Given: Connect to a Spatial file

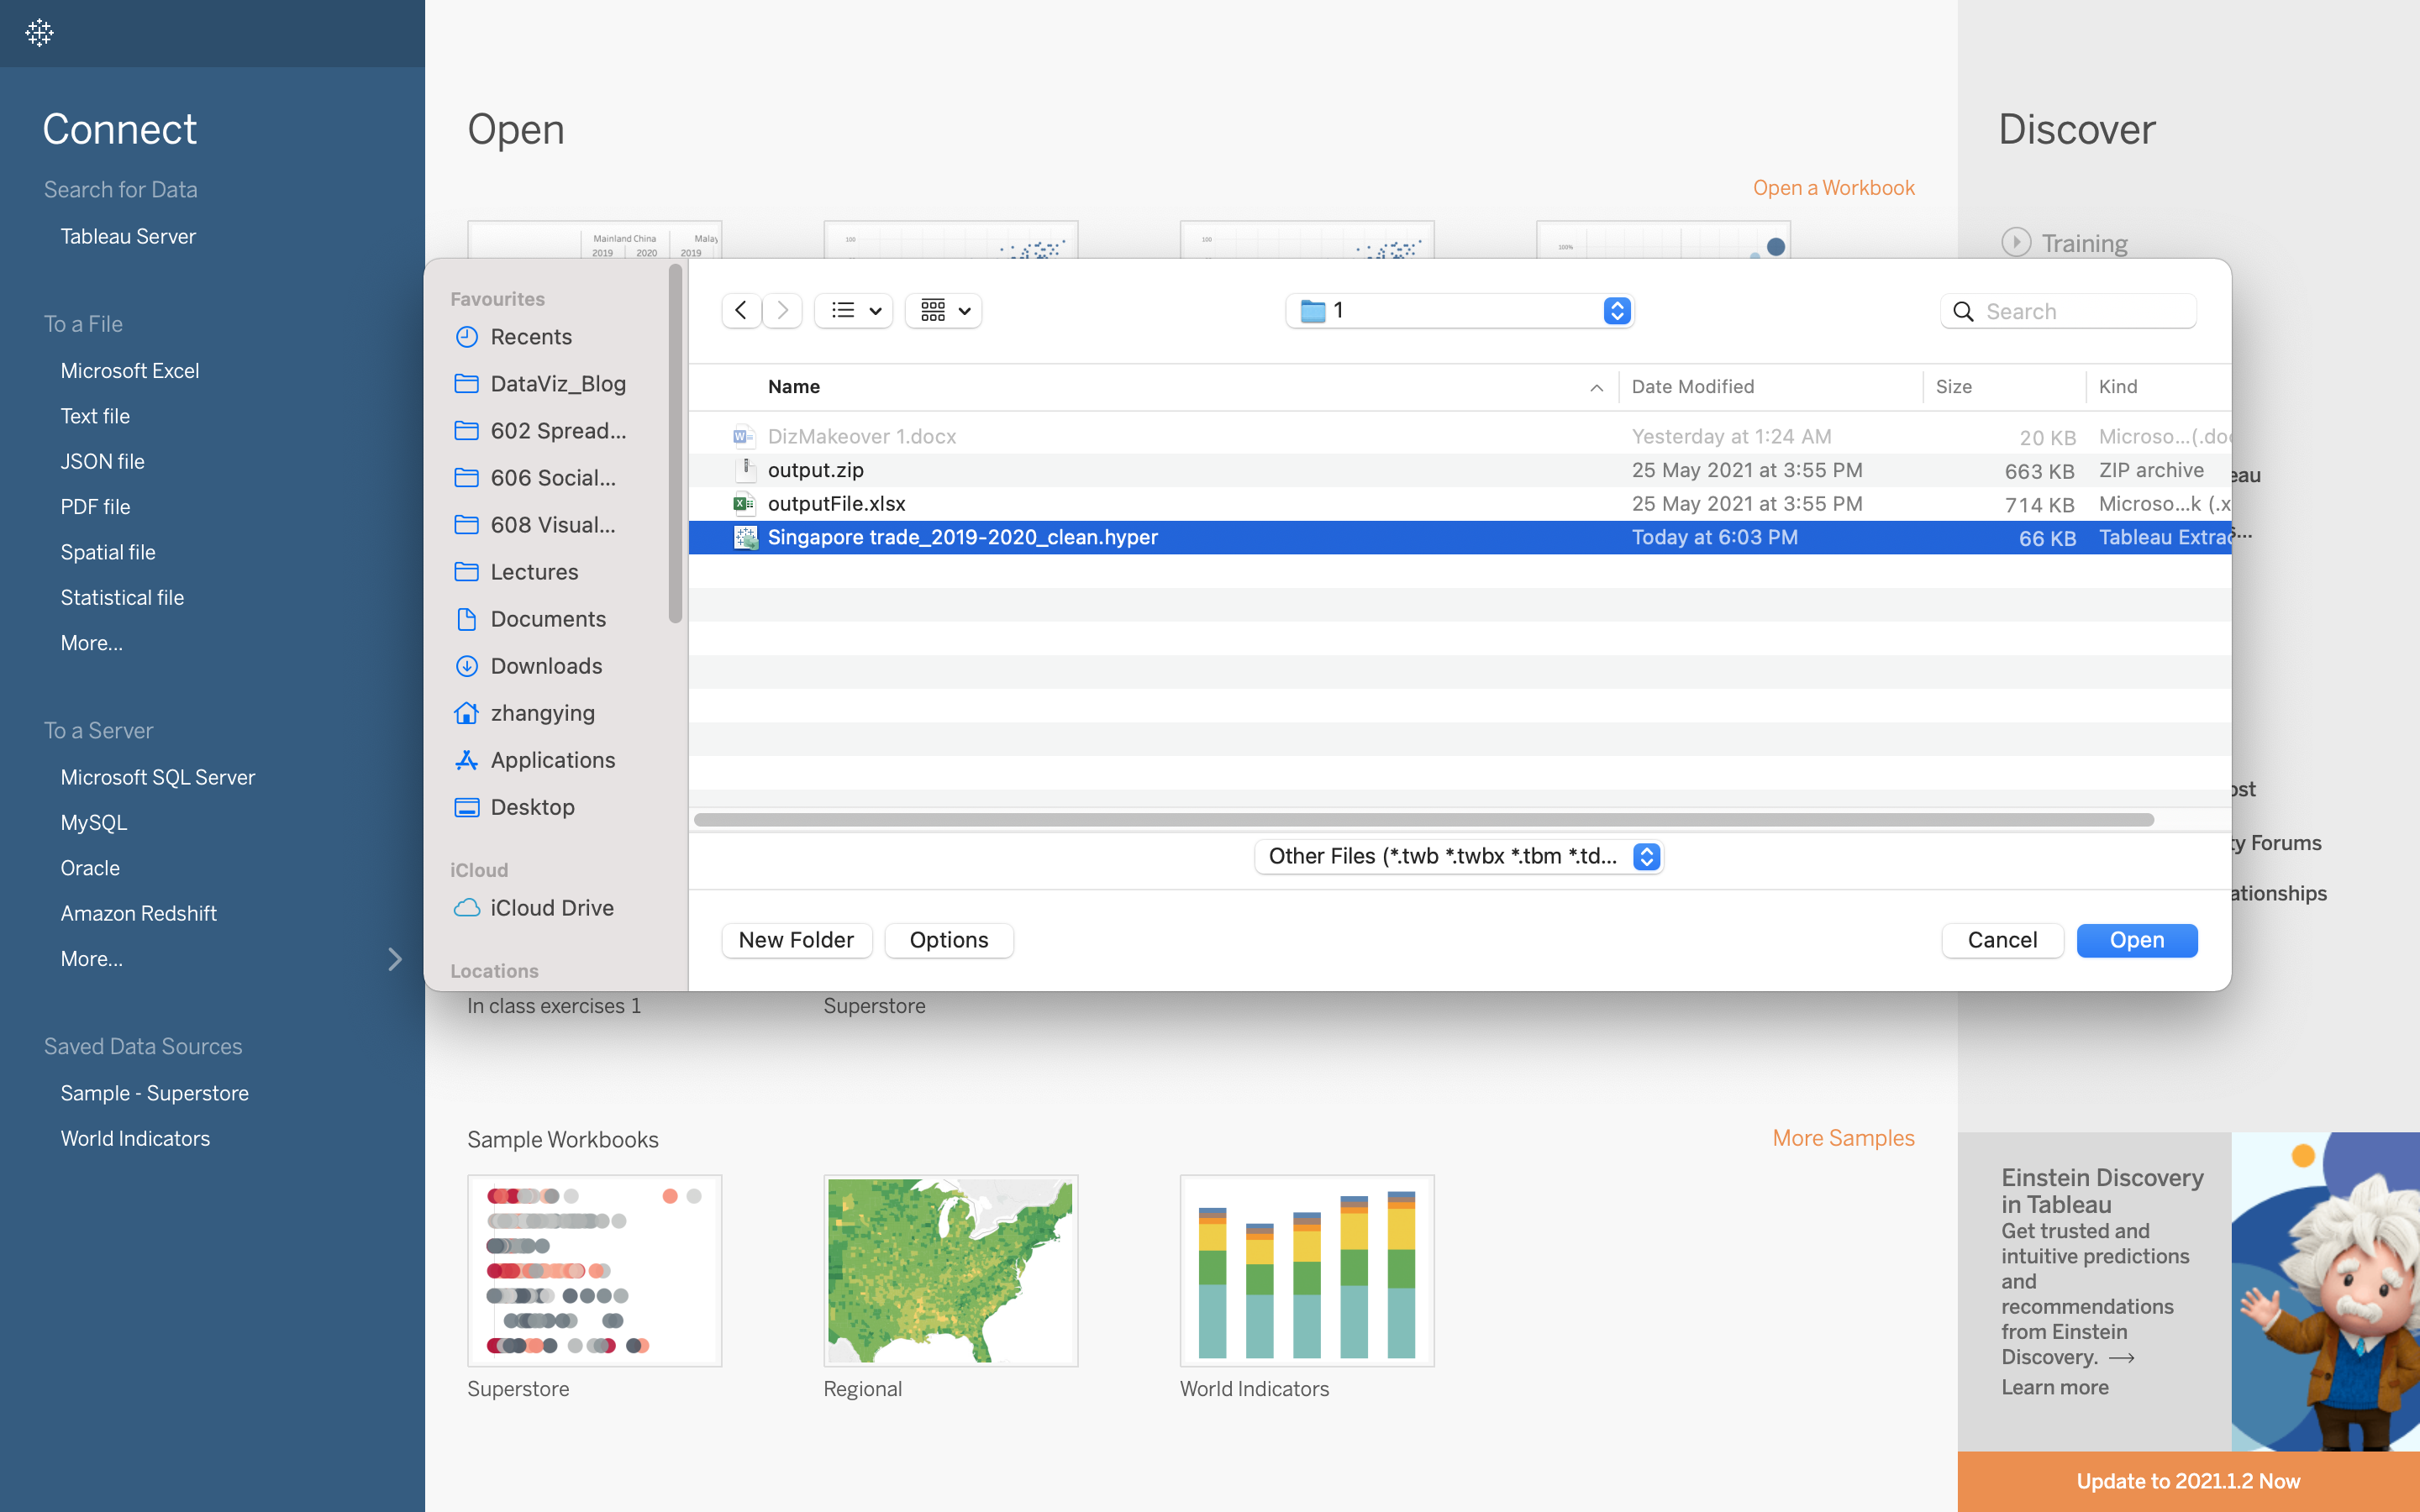Looking at the screenshot, I should (108, 552).
